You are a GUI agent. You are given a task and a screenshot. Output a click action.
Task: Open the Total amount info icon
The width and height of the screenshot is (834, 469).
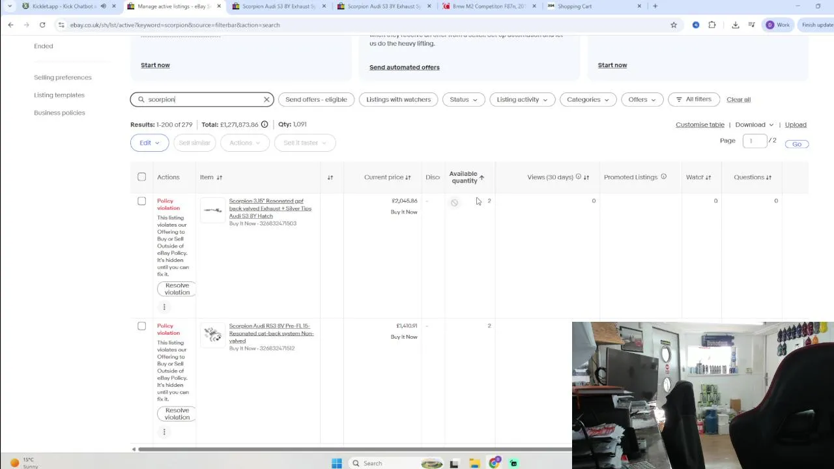click(265, 124)
